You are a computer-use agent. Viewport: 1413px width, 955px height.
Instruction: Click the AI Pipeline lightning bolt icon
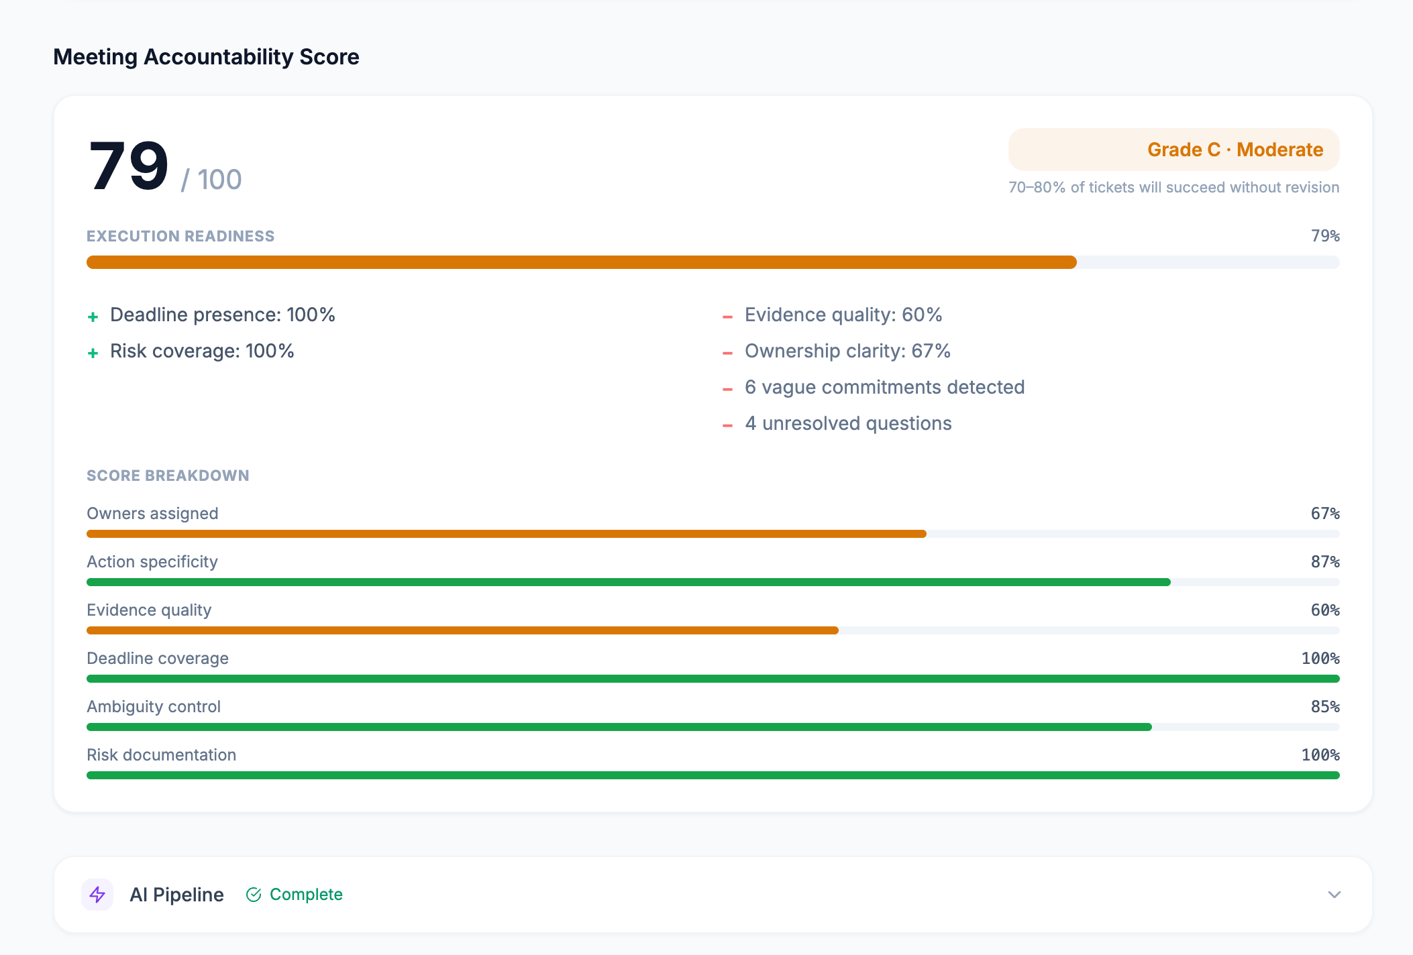pyautogui.click(x=97, y=895)
